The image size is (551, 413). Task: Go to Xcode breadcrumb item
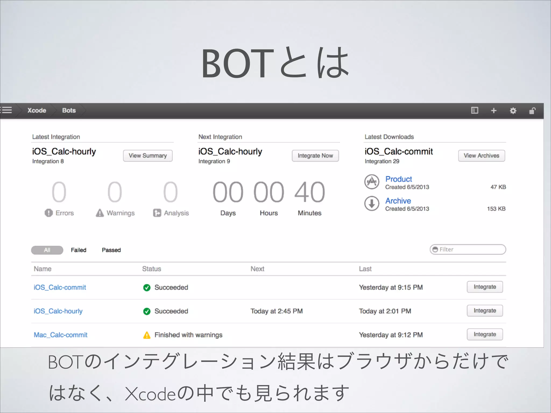coord(37,111)
